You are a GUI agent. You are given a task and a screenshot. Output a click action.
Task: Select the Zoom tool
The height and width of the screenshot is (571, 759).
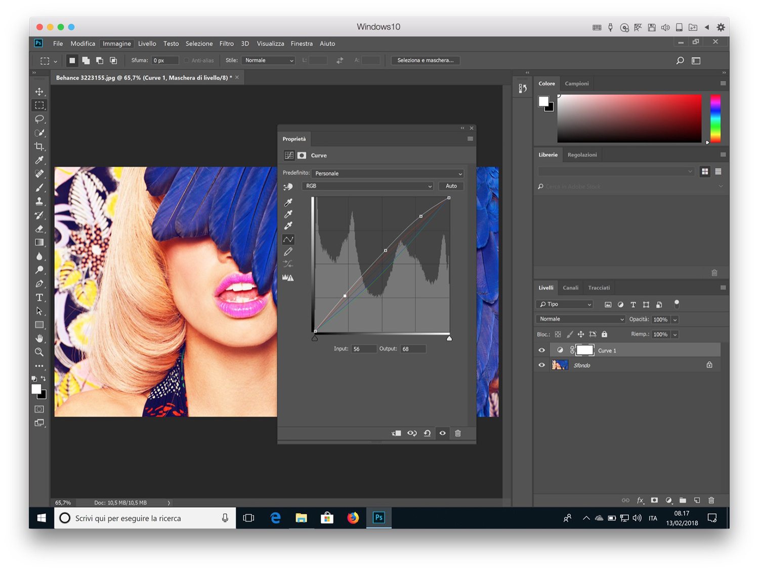[x=39, y=352]
